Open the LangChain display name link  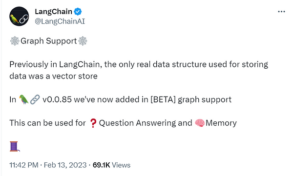click(x=53, y=12)
